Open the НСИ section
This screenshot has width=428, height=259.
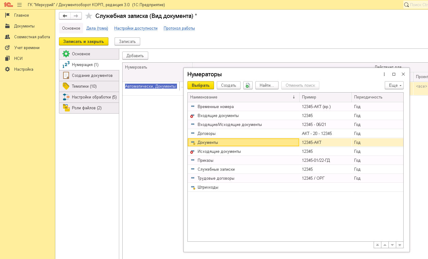18,59
